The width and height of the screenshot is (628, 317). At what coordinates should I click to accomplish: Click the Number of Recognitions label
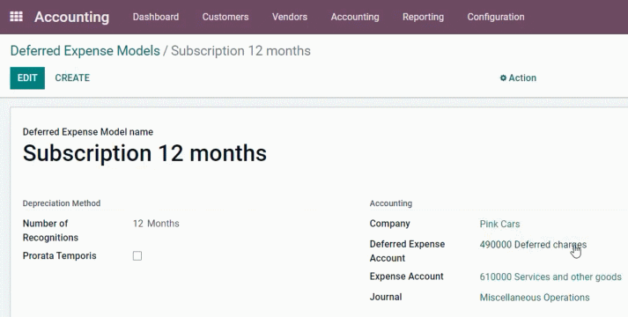[50, 231]
